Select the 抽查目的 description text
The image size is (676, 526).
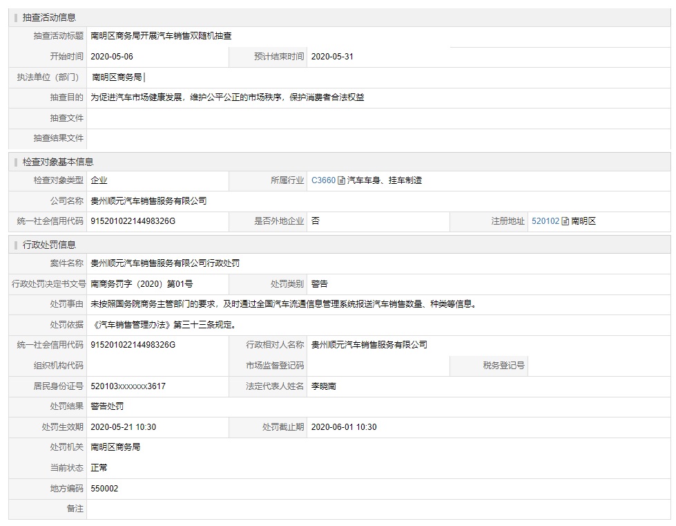coord(227,97)
